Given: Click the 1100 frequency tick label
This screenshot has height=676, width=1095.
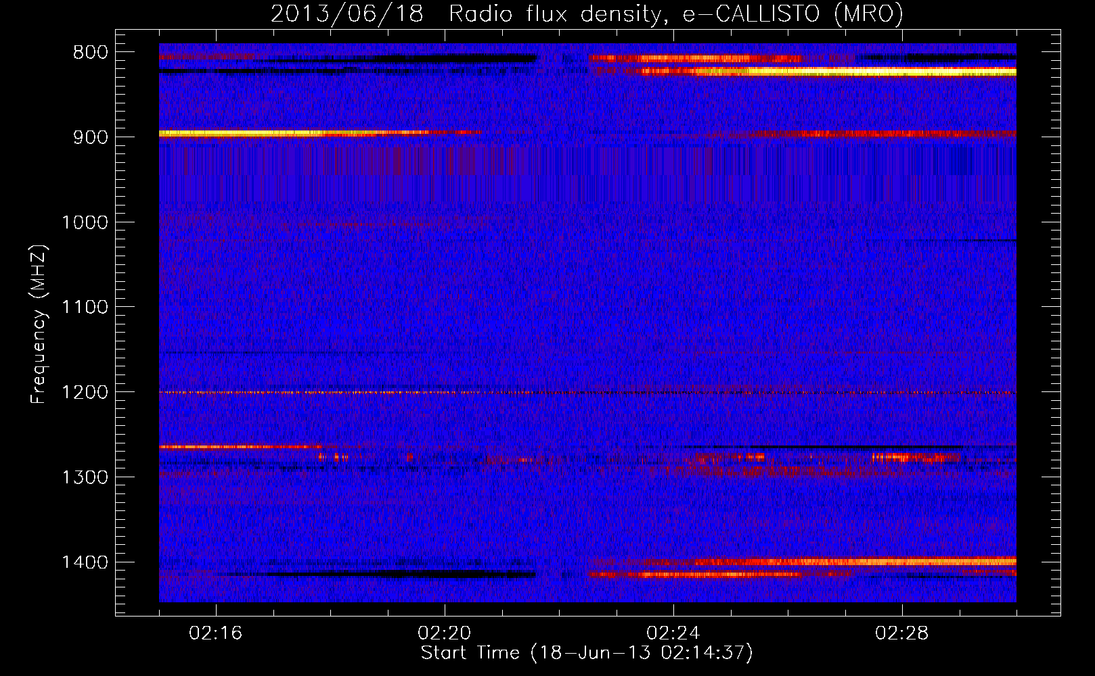Looking at the screenshot, I should point(85,308).
